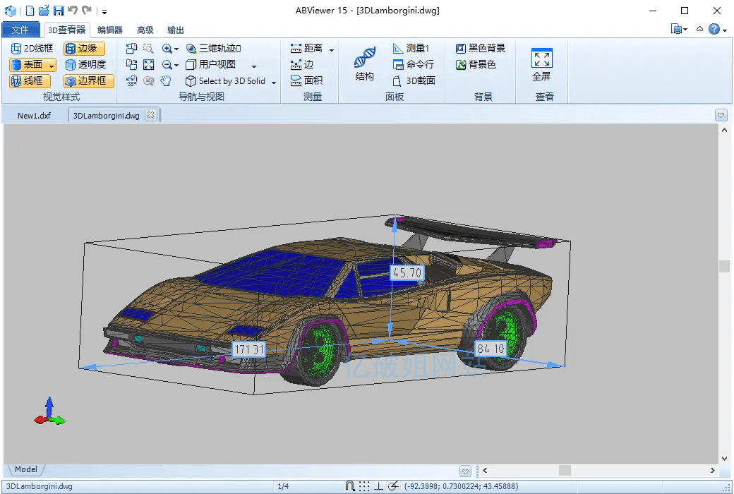
Task: Click the save icon in title bar
Action: 59,11
